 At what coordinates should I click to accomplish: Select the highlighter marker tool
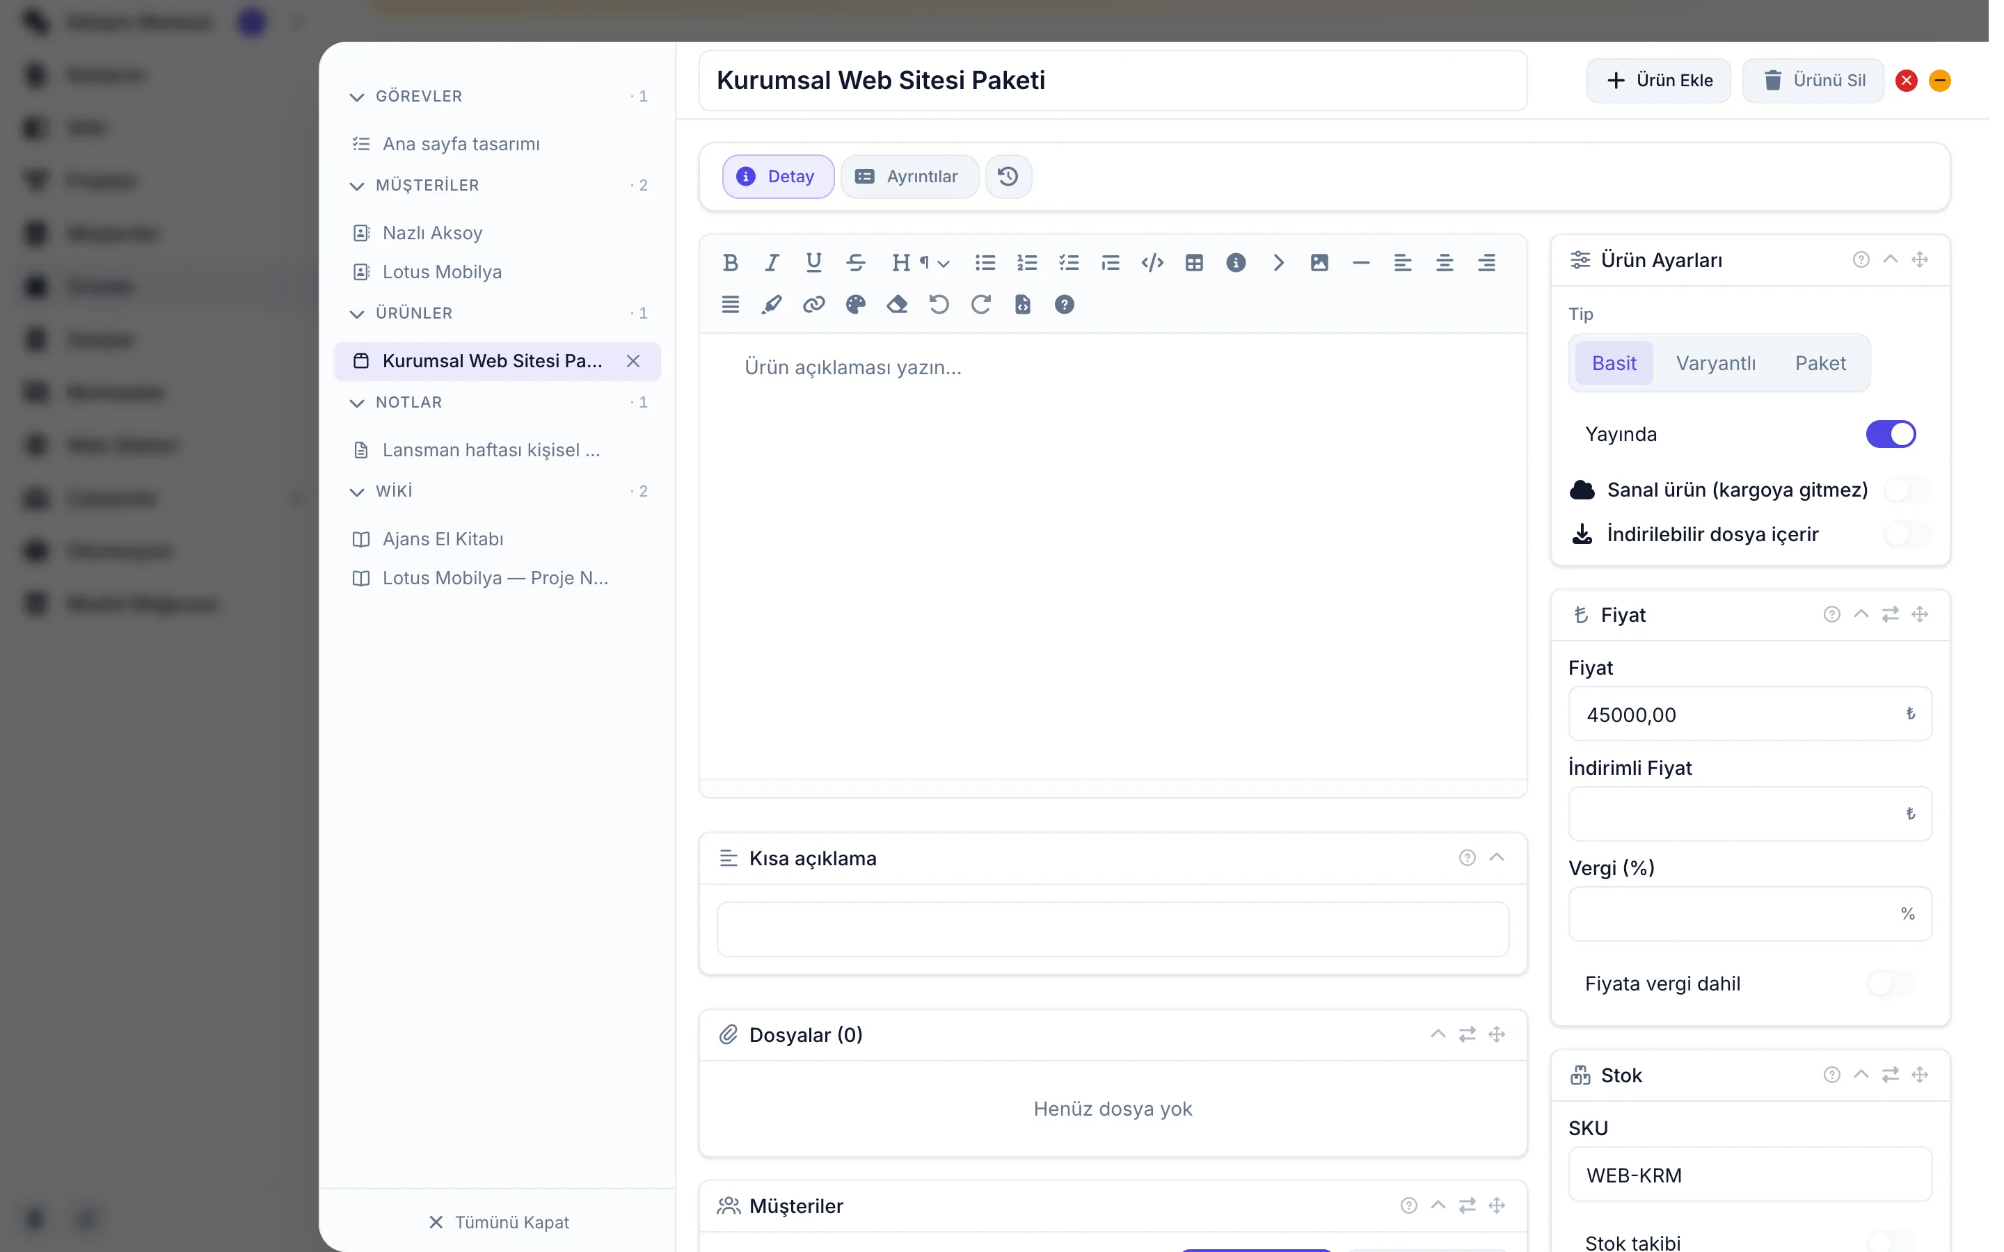772,305
